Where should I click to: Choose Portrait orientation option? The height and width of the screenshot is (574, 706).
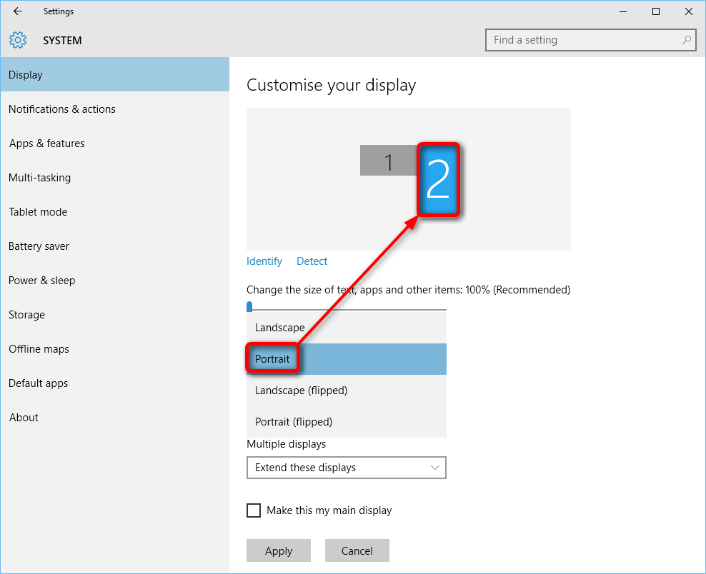[x=347, y=359]
